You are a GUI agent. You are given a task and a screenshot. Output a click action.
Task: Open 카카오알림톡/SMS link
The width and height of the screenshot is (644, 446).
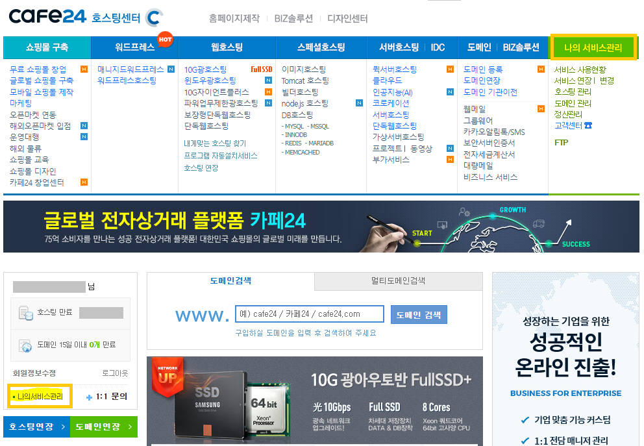pyautogui.click(x=494, y=132)
